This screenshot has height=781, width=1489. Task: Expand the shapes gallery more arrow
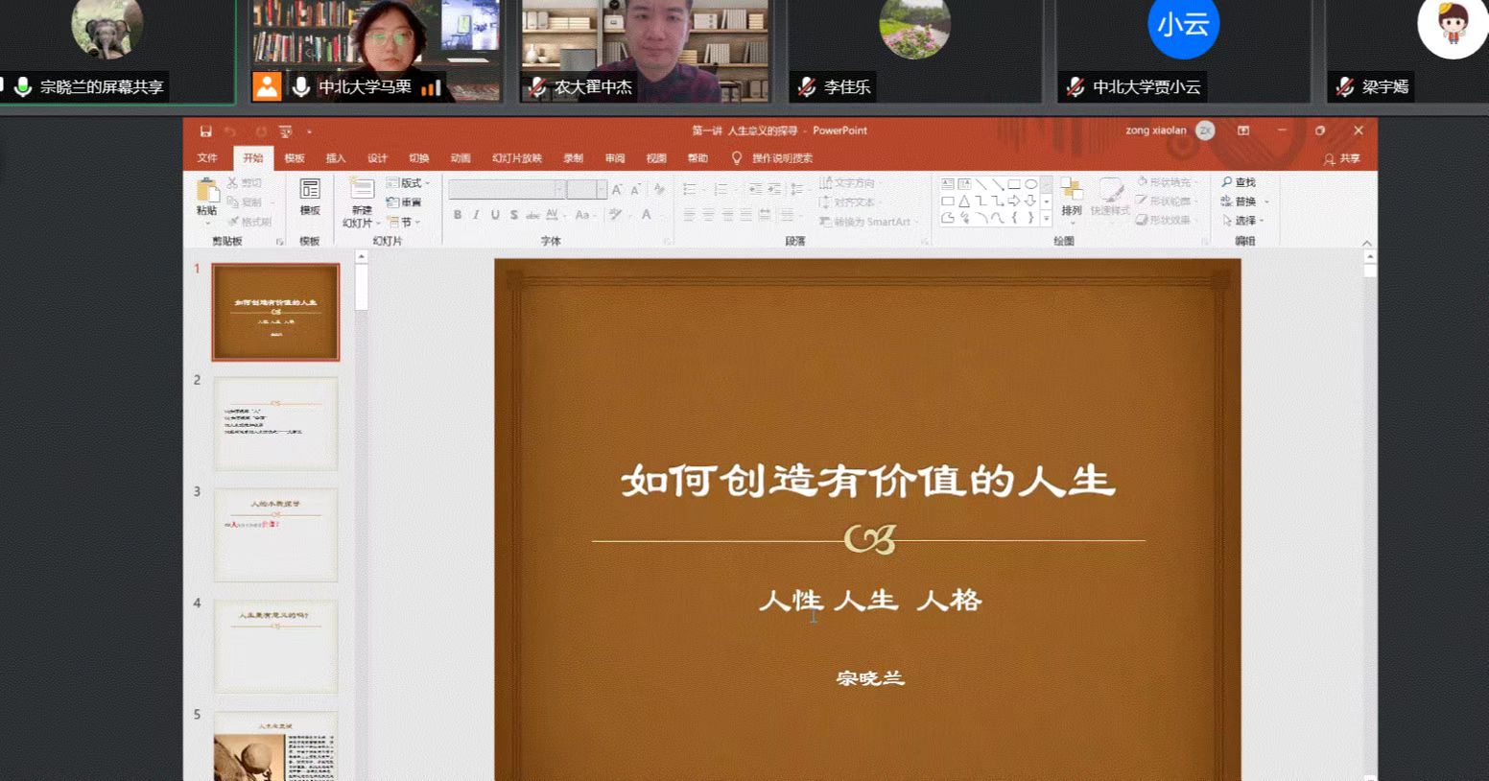coord(1046,219)
